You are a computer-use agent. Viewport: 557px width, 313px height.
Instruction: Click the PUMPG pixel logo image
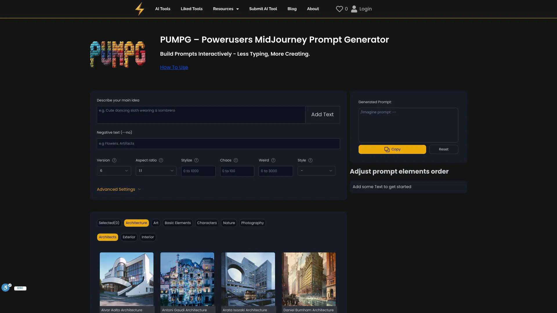point(118,54)
